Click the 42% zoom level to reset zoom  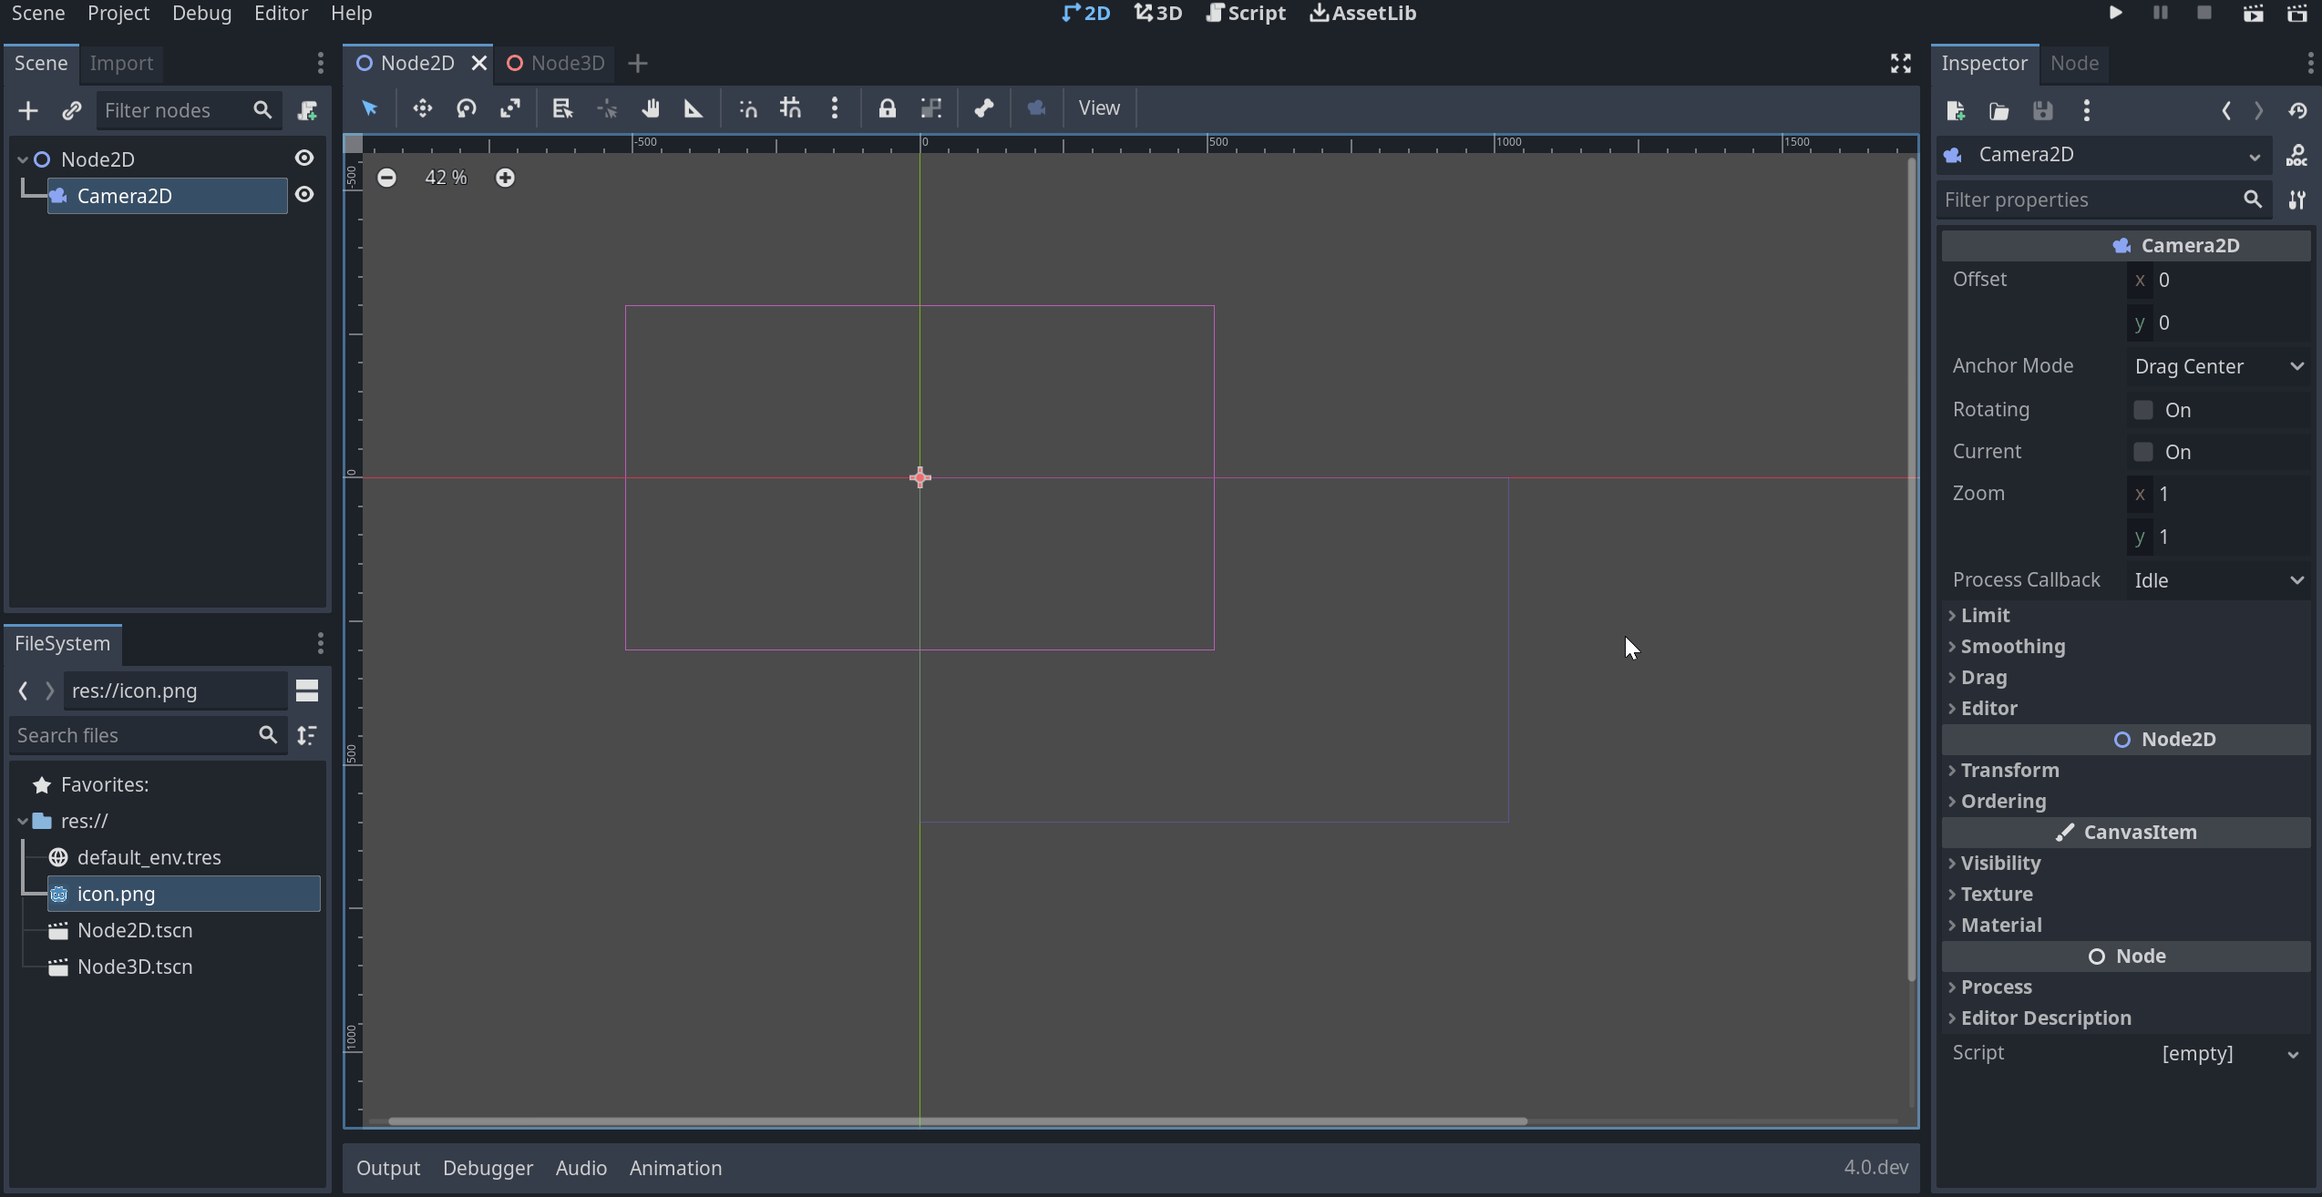pos(445,177)
